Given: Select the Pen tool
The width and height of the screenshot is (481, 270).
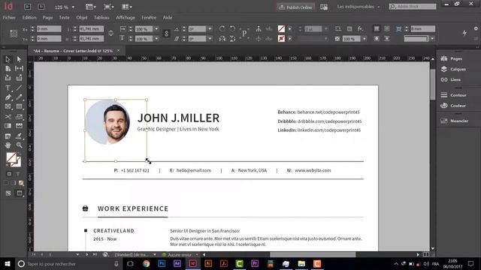Looking at the screenshot, I should 8,97.
